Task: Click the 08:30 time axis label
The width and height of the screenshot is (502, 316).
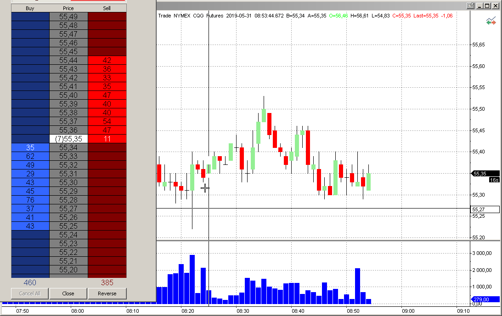Action: (x=243, y=311)
